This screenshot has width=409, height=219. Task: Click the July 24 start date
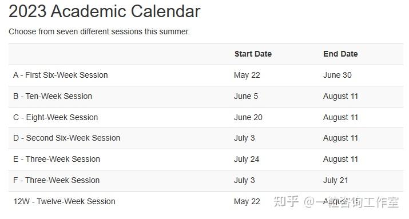247,160
